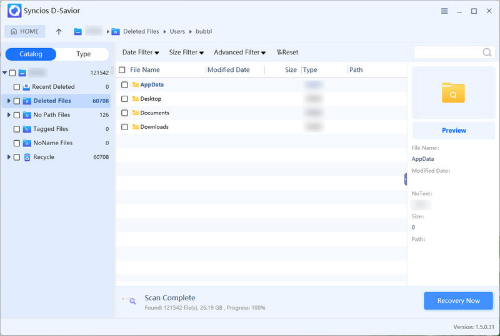
Task: Collapse the preview panel with side handle
Action: coord(406,180)
